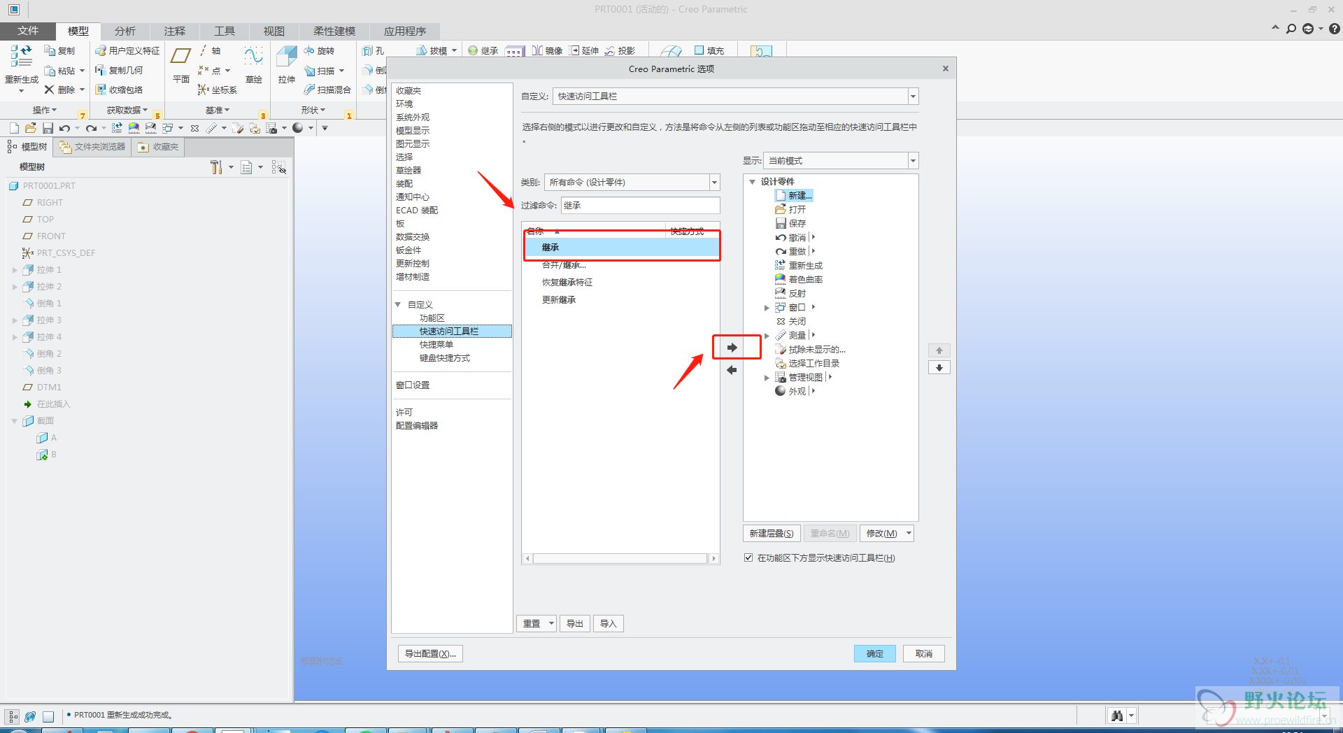Select 恢复继承特征 in command list
Screen dimensions: 1343x733
pyautogui.click(x=567, y=283)
